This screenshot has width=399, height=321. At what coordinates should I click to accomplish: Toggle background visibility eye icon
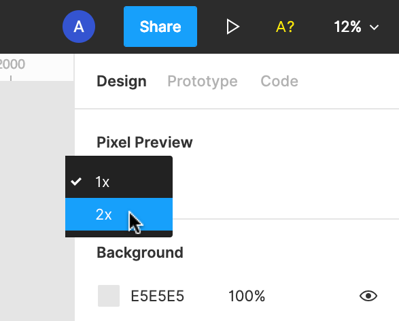point(368,296)
